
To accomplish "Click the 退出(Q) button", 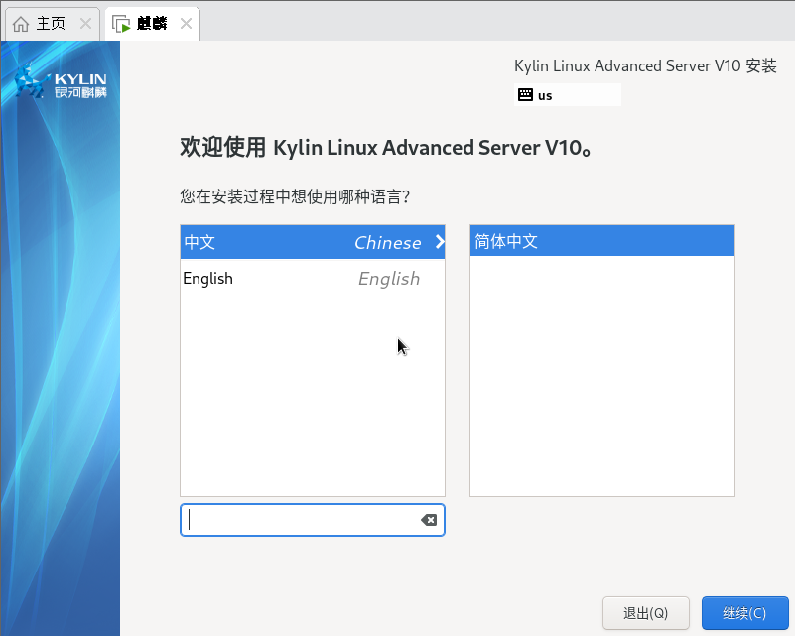I will point(645,613).
